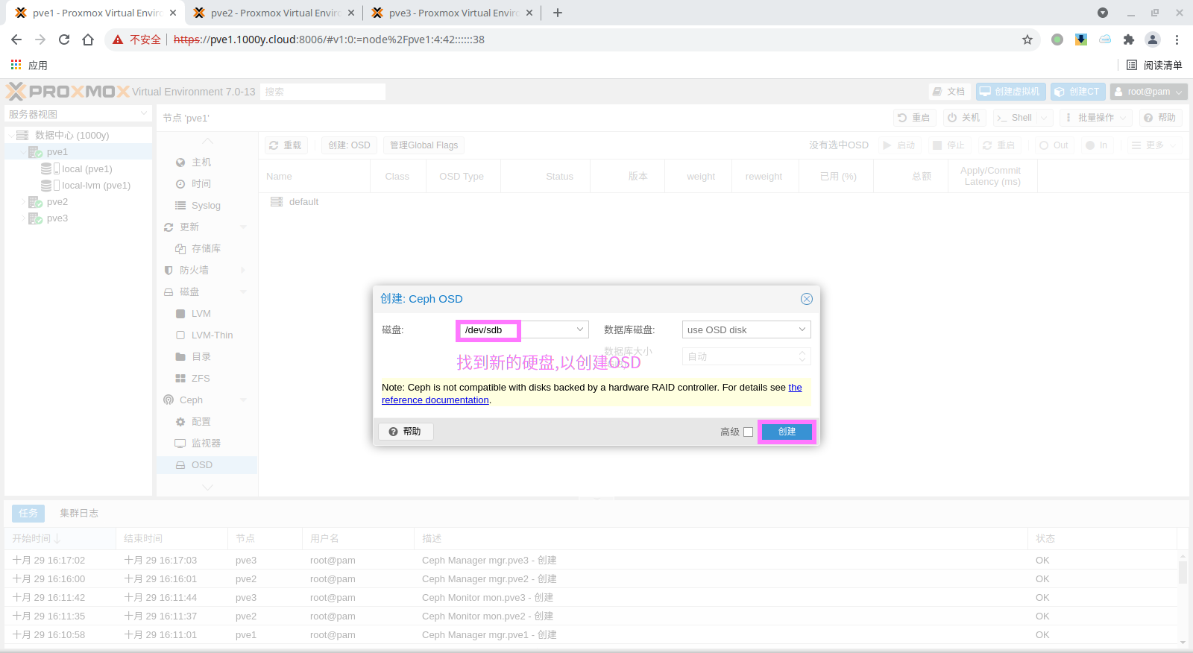1193x653 pixels.
Task: Open a new browser tab
Action: click(558, 13)
